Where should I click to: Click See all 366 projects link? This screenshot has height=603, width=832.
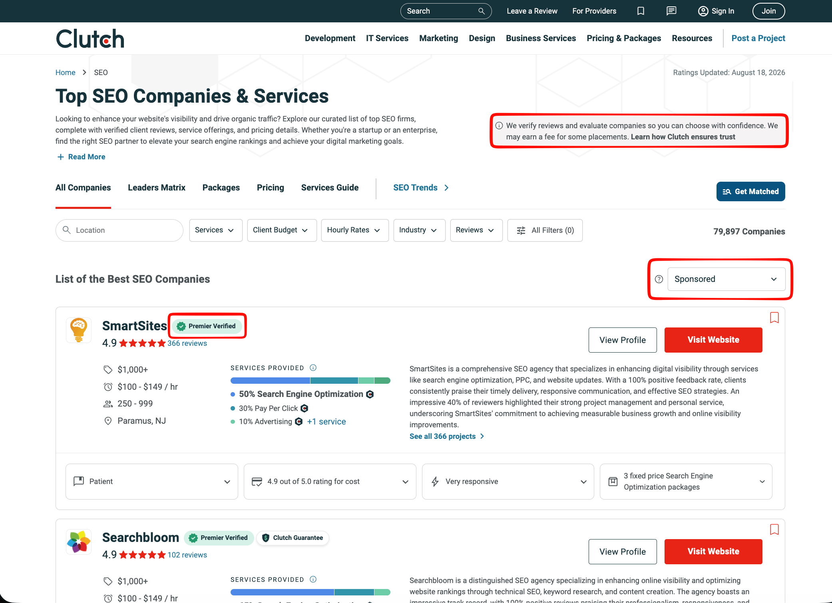click(x=447, y=436)
